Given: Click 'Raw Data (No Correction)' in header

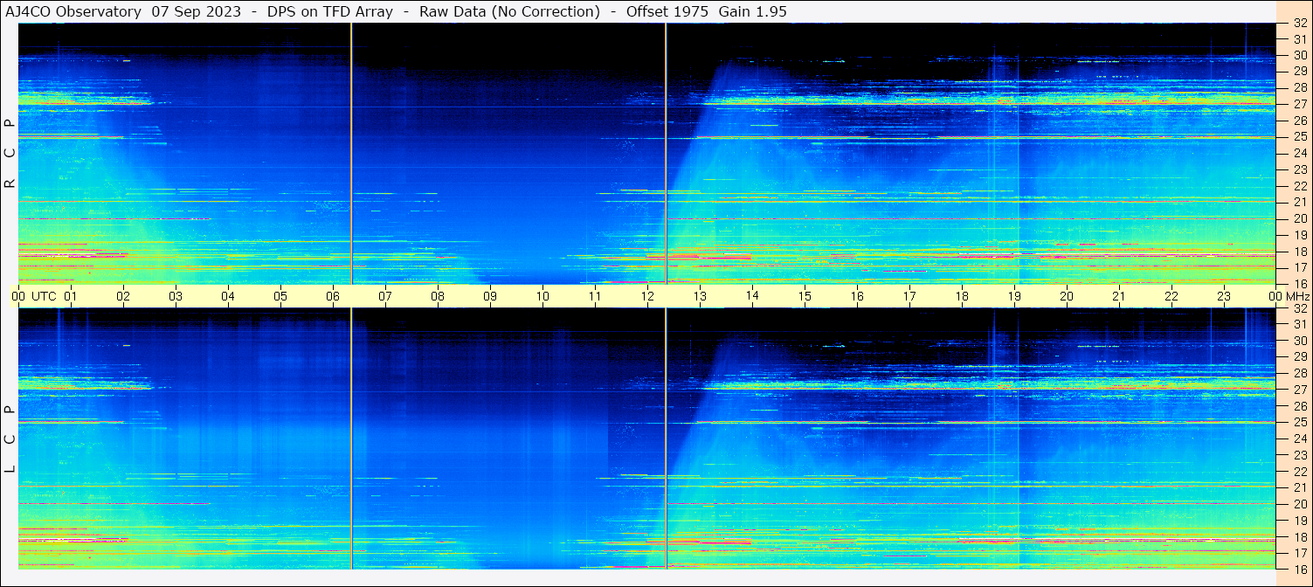Looking at the screenshot, I should pyautogui.click(x=509, y=11).
